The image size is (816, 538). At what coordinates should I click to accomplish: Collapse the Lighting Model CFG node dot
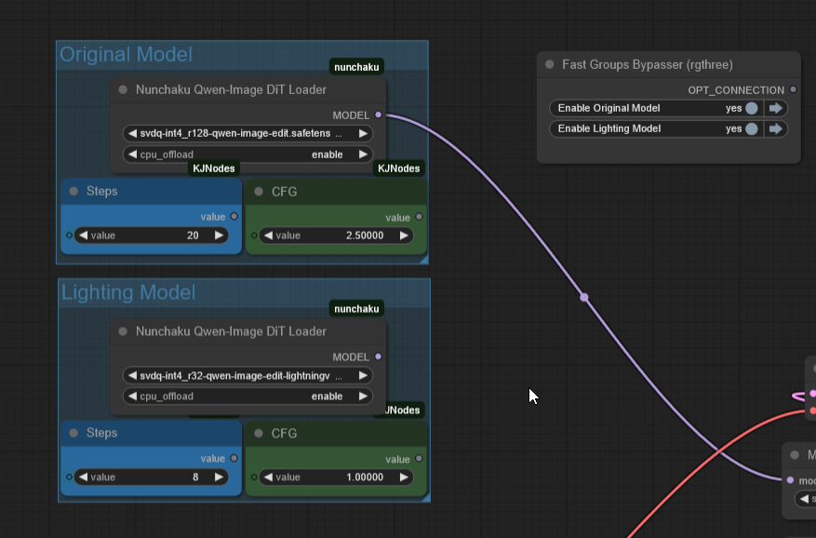(259, 434)
